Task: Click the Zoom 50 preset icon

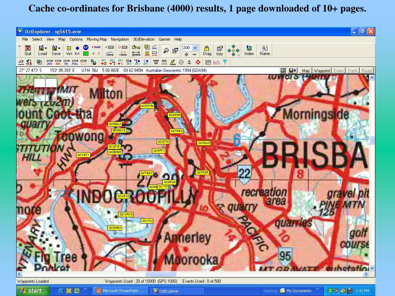Action: coord(66,62)
